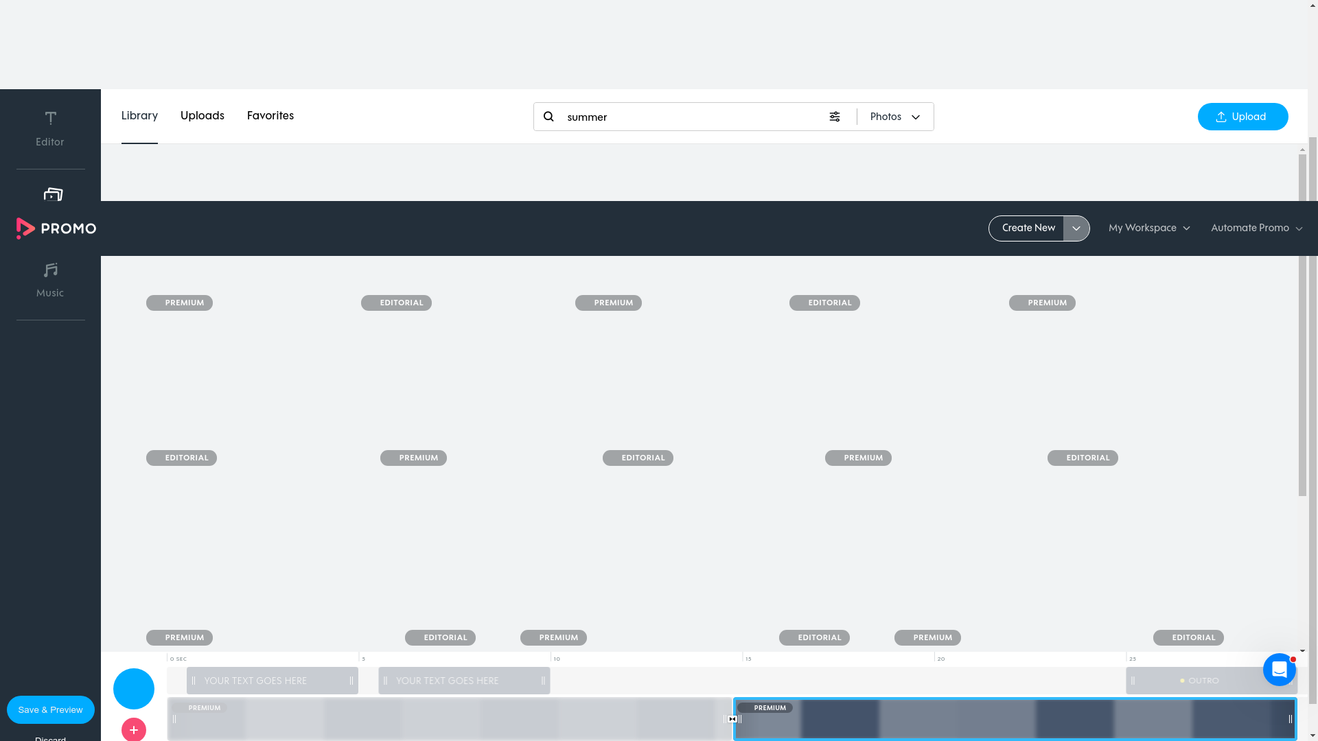1318x741 pixels.
Task: Select the first 'YOUR TEXT GOES HERE' block
Action: 273,681
